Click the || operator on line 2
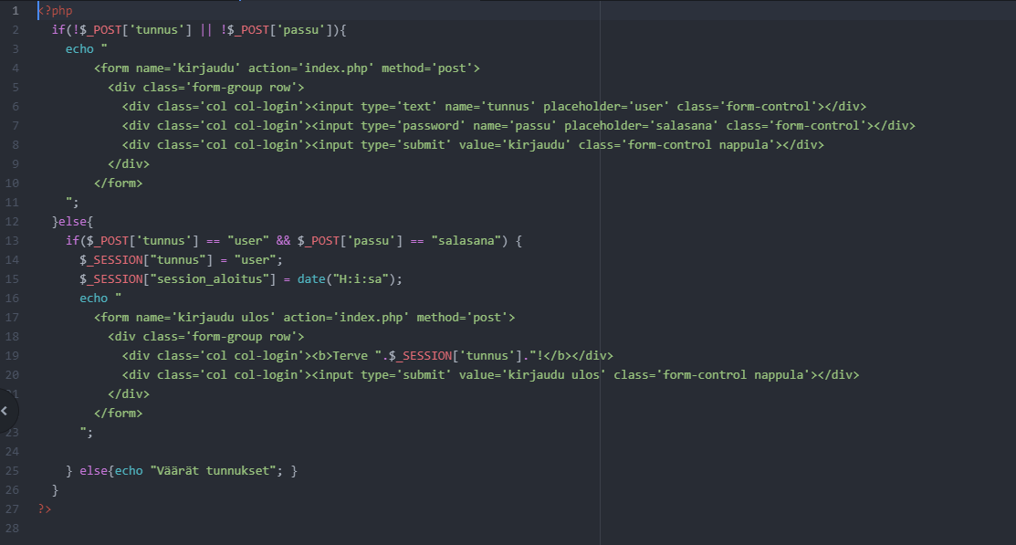 [x=205, y=29]
